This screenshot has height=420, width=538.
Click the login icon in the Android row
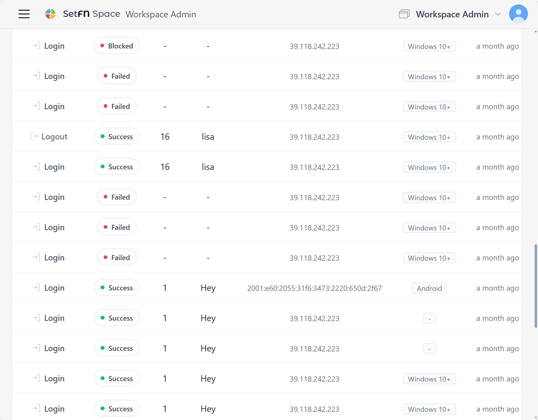(36, 287)
